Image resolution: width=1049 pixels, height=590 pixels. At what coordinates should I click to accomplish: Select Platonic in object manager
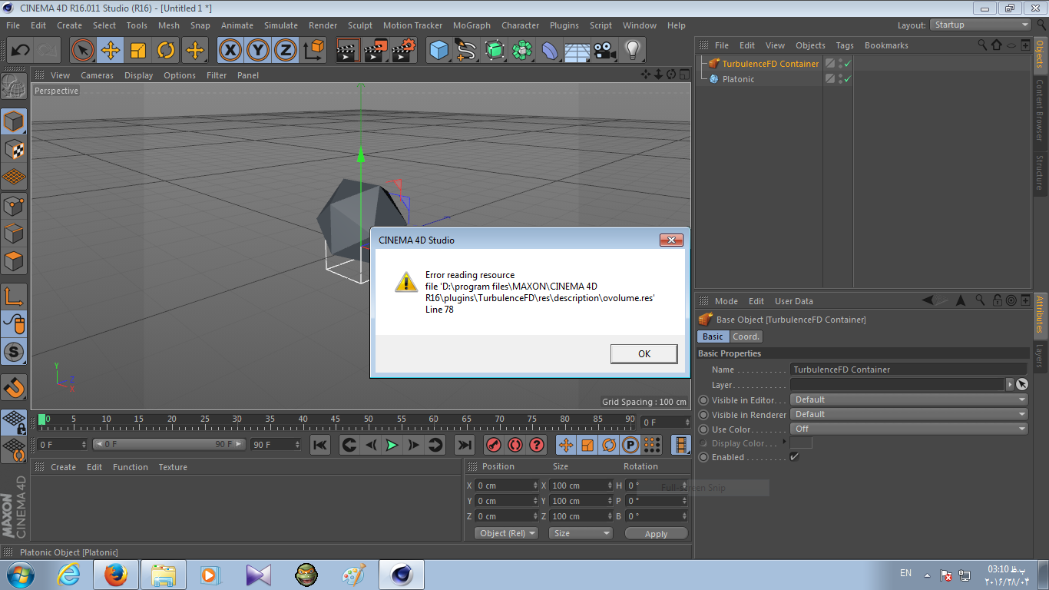tap(738, 79)
